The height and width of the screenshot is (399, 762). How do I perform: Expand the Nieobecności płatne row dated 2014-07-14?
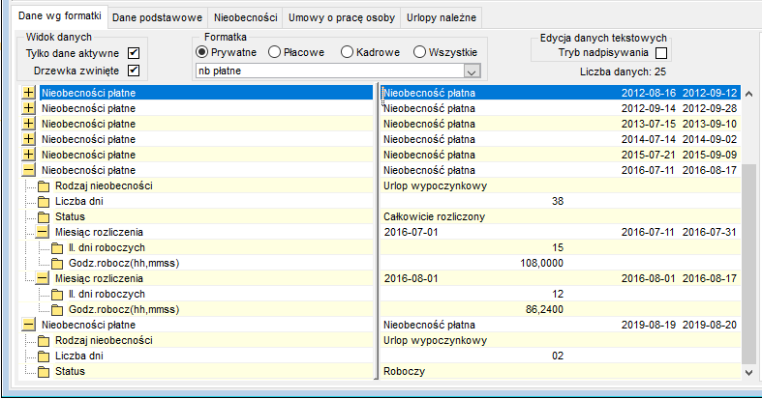[x=29, y=139]
